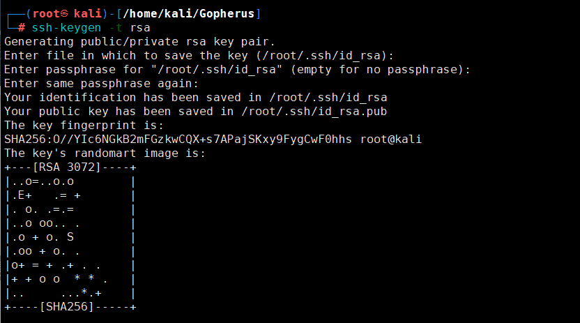Click the root@kali text after the fingerprint
Image resolution: width=580 pixels, height=323 pixels.
click(x=391, y=140)
